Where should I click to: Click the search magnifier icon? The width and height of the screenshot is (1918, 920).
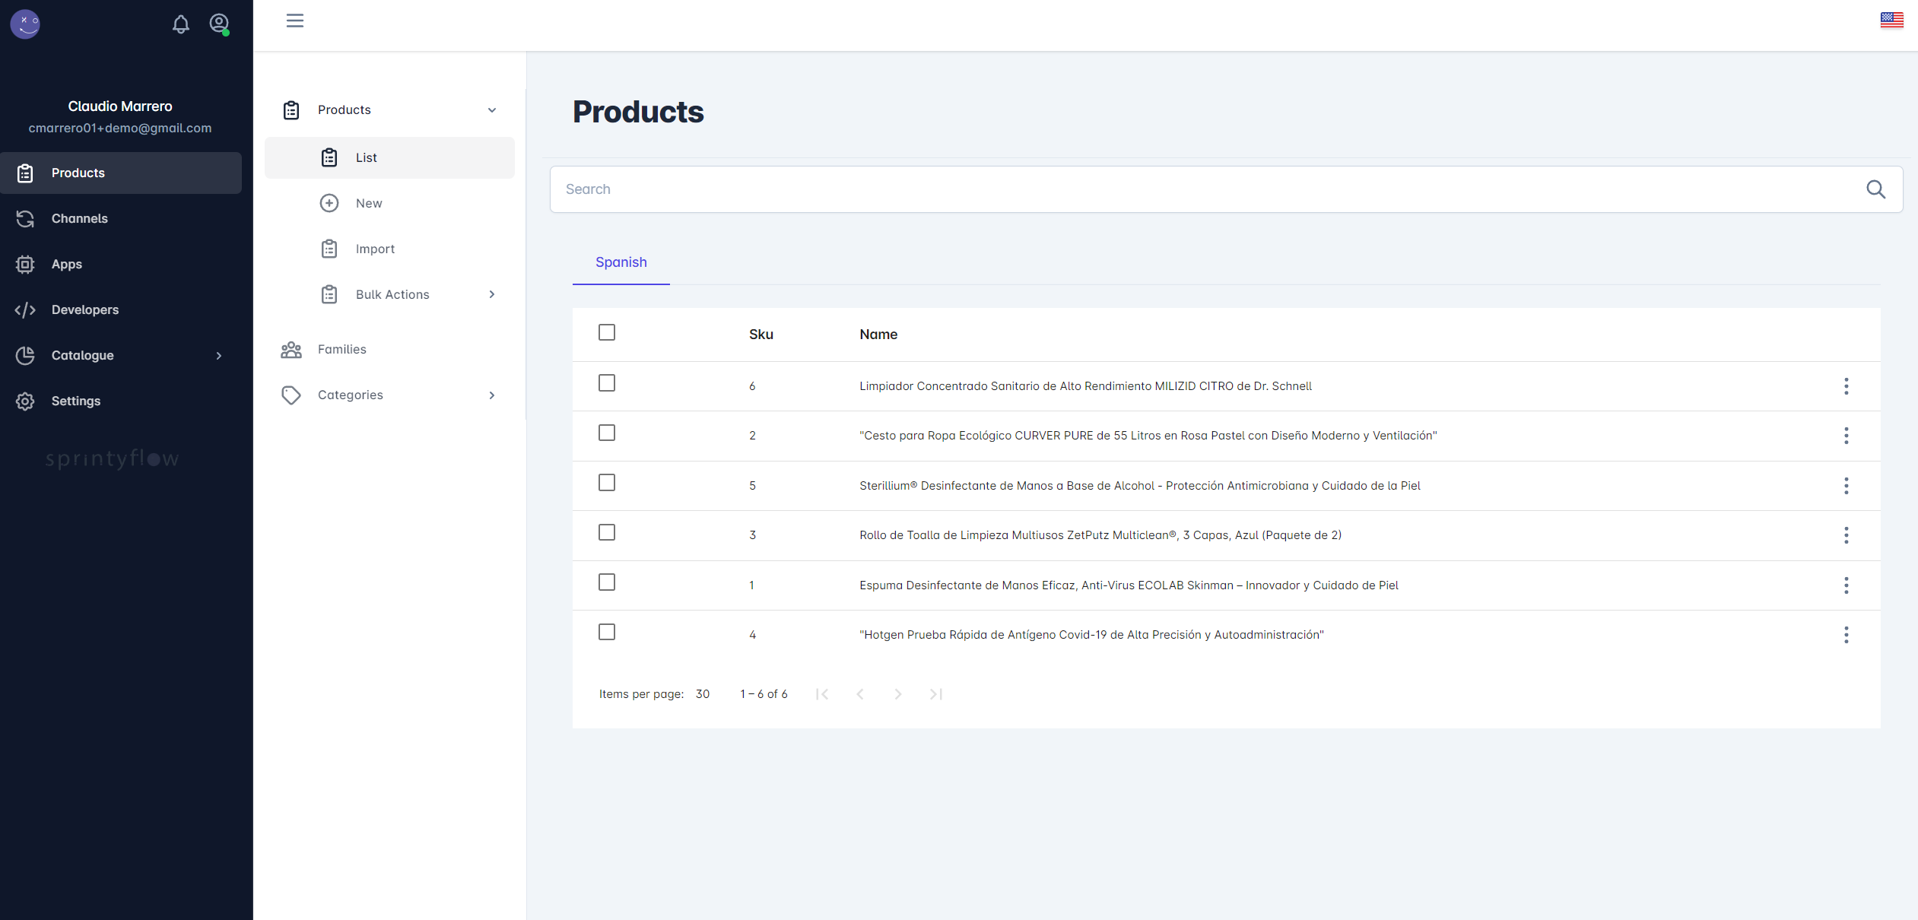click(x=1876, y=189)
